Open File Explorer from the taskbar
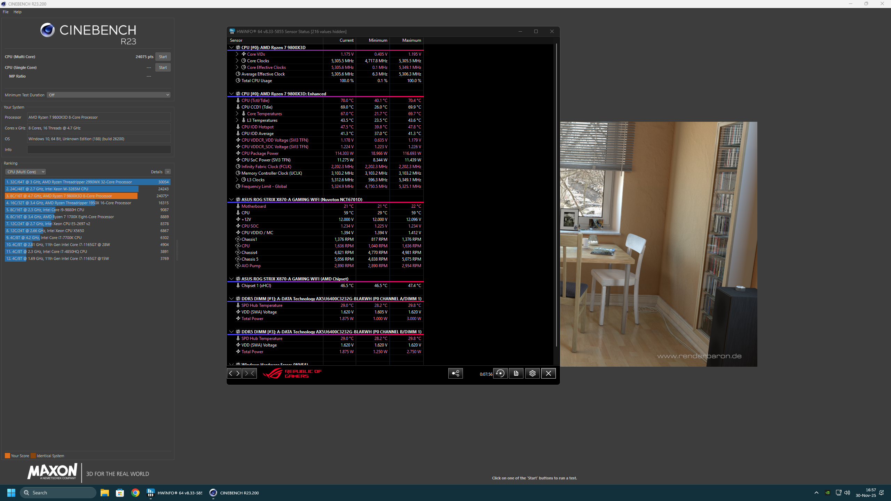891x501 pixels. [105, 493]
